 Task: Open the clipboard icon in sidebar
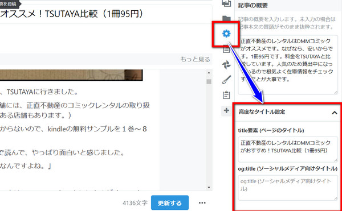(x=226, y=95)
